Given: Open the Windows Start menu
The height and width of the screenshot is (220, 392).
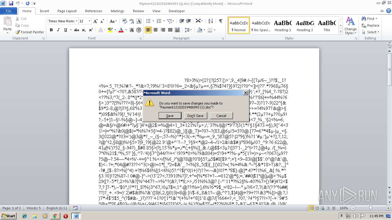Looking at the screenshot, I should tap(8, 216).
